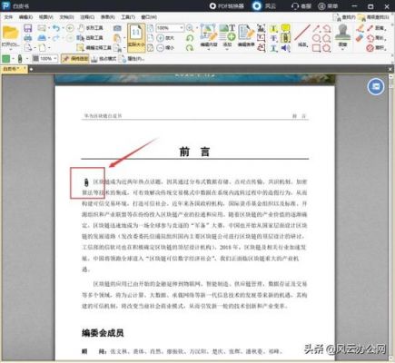Viewport: 395px width, 363px height.
Task: Select the strikeout text tool
Action: (273, 38)
